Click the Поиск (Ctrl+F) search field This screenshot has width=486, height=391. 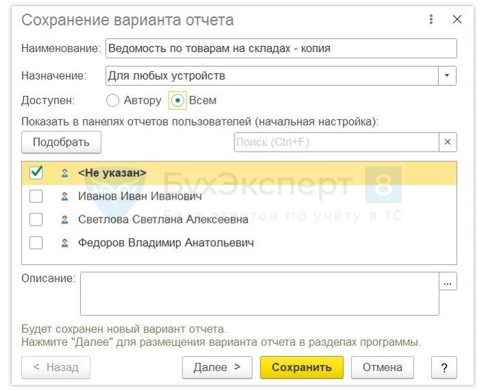[x=337, y=142]
